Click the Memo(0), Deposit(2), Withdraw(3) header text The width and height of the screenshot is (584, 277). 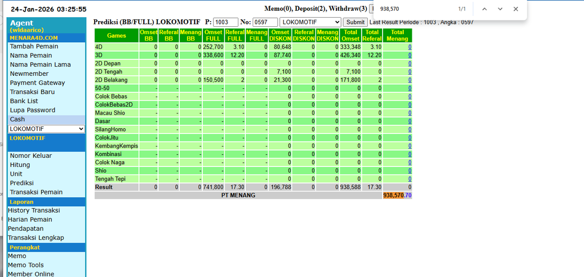(x=316, y=9)
